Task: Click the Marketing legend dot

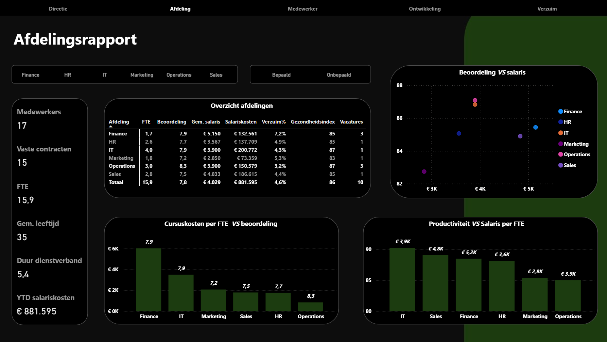Action: [560, 144]
